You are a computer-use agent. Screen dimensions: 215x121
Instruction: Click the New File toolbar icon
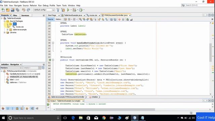[x=3, y=10]
